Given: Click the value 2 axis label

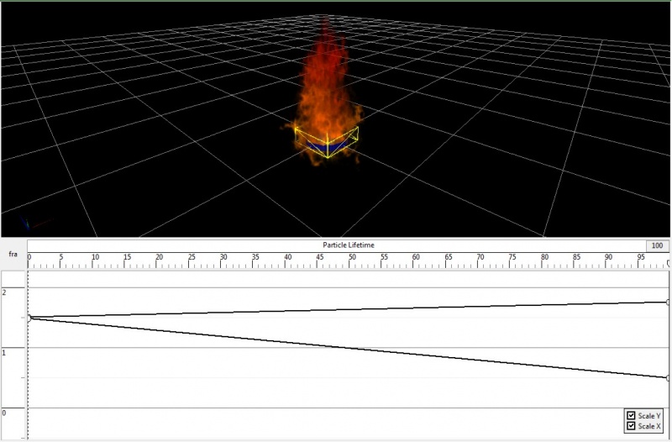Looking at the screenshot, I should [5, 292].
